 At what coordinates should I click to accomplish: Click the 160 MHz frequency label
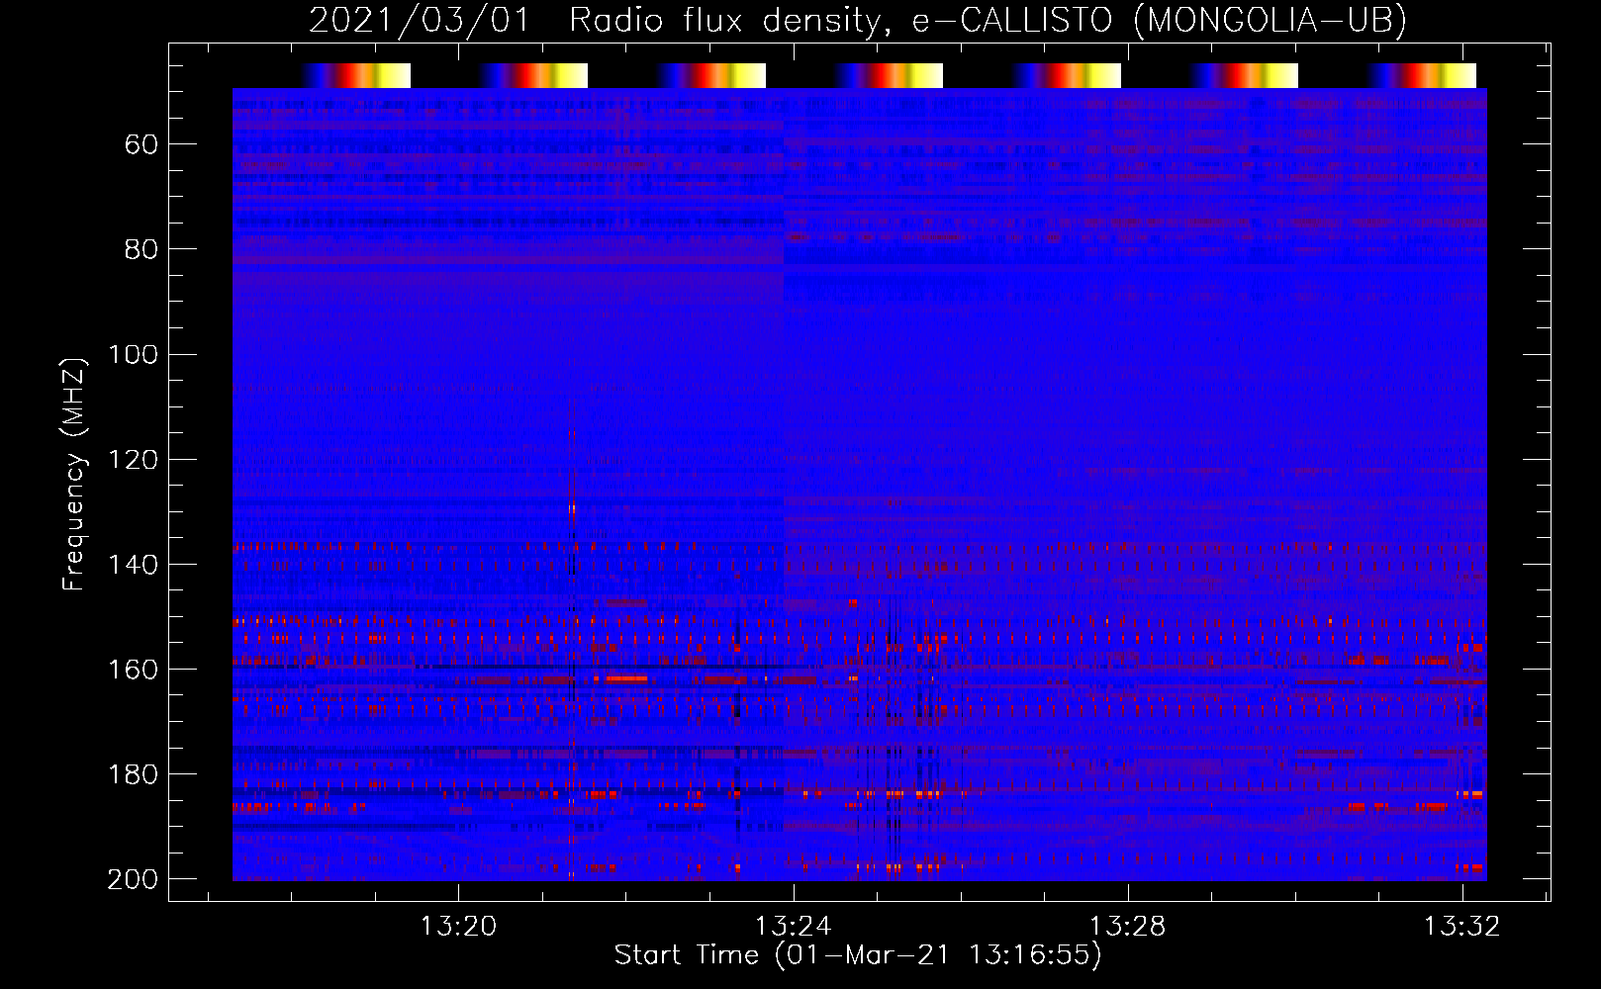coord(133,670)
